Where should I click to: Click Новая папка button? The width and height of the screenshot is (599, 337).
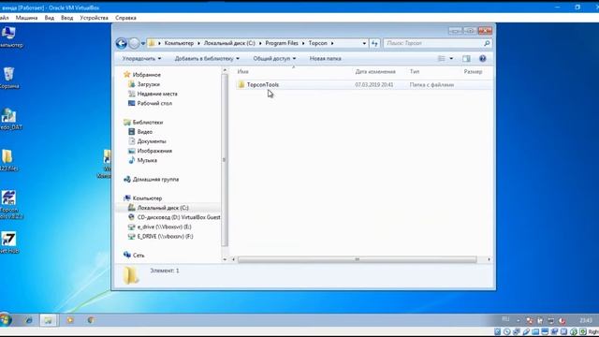(x=325, y=58)
